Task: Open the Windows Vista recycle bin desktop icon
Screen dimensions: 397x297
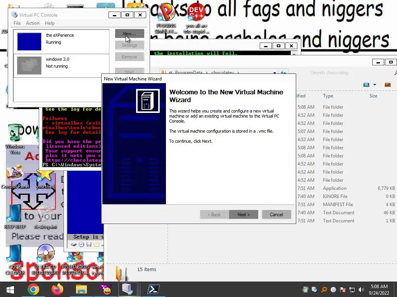Action: pos(15,139)
